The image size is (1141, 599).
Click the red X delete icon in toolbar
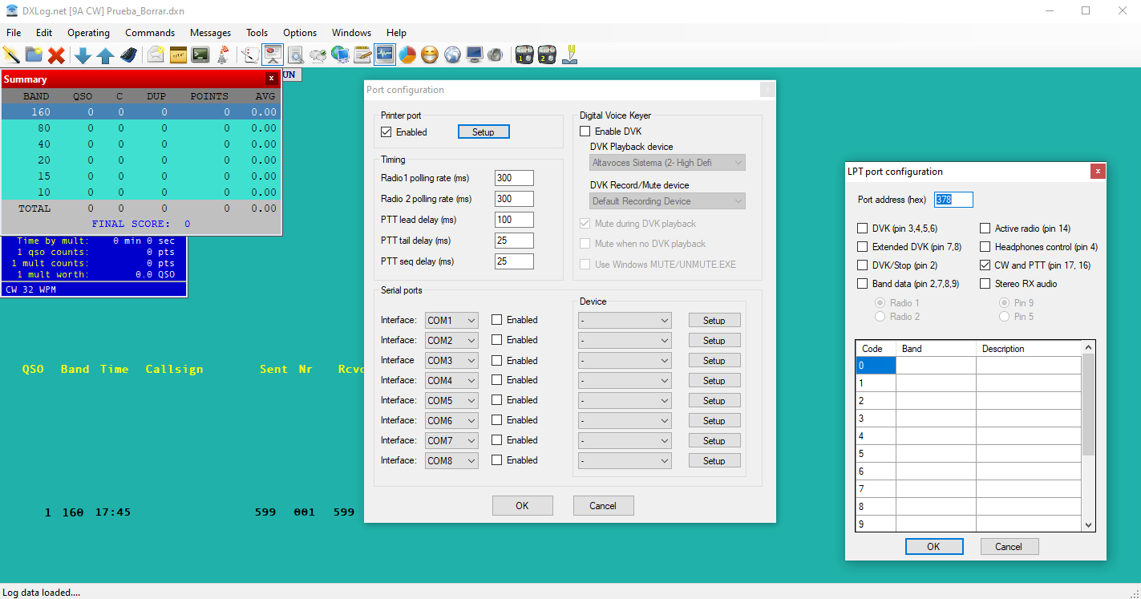click(56, 55)
